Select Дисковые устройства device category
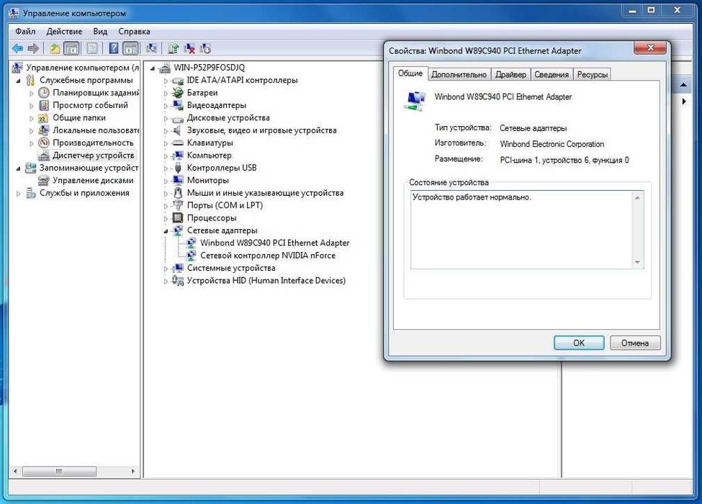 coord(228,117)
